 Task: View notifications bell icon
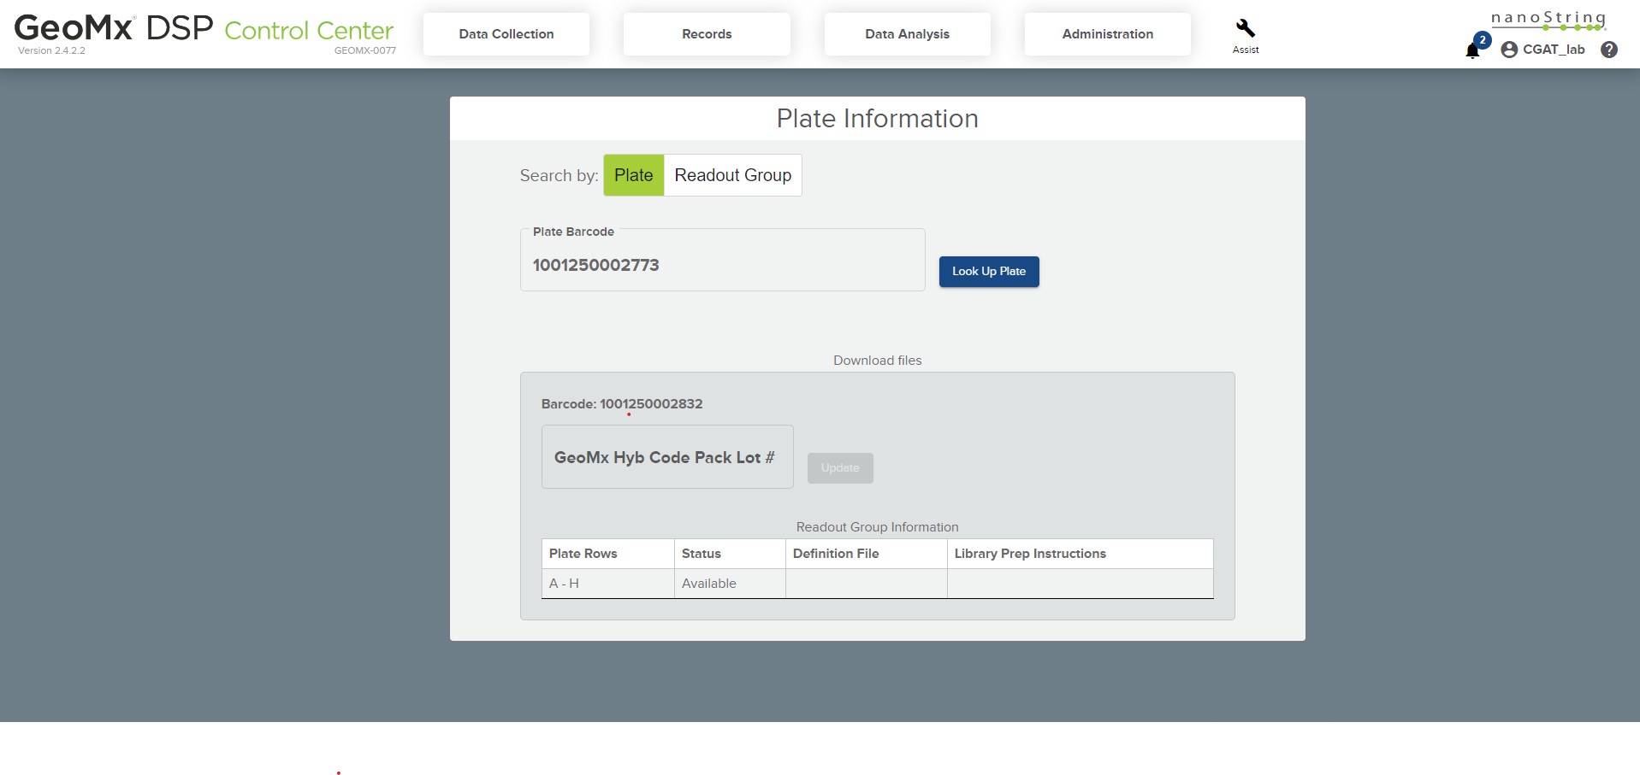tap(1472, 51)
